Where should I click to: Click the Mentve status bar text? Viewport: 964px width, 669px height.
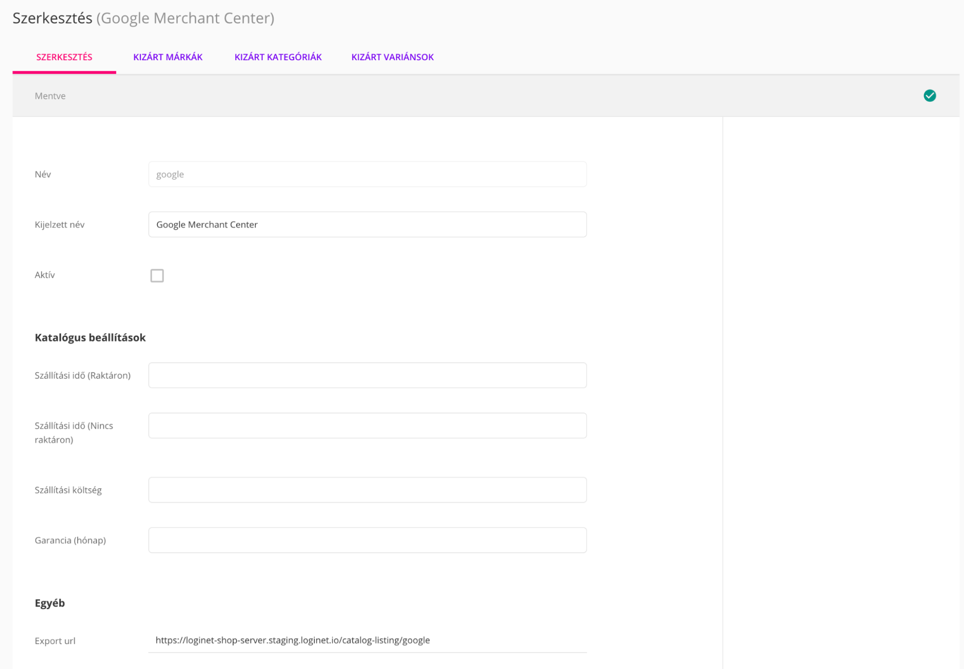coord(50,95)
